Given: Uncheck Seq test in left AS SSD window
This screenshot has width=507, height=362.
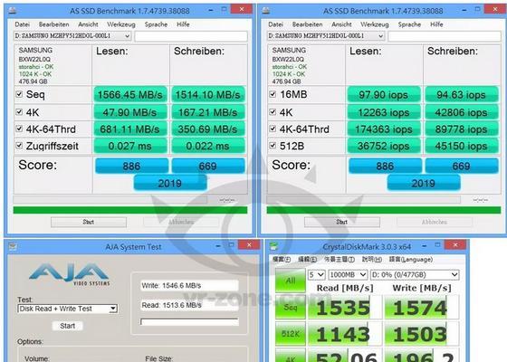Looking at the screenshot, I should [19, 94].
